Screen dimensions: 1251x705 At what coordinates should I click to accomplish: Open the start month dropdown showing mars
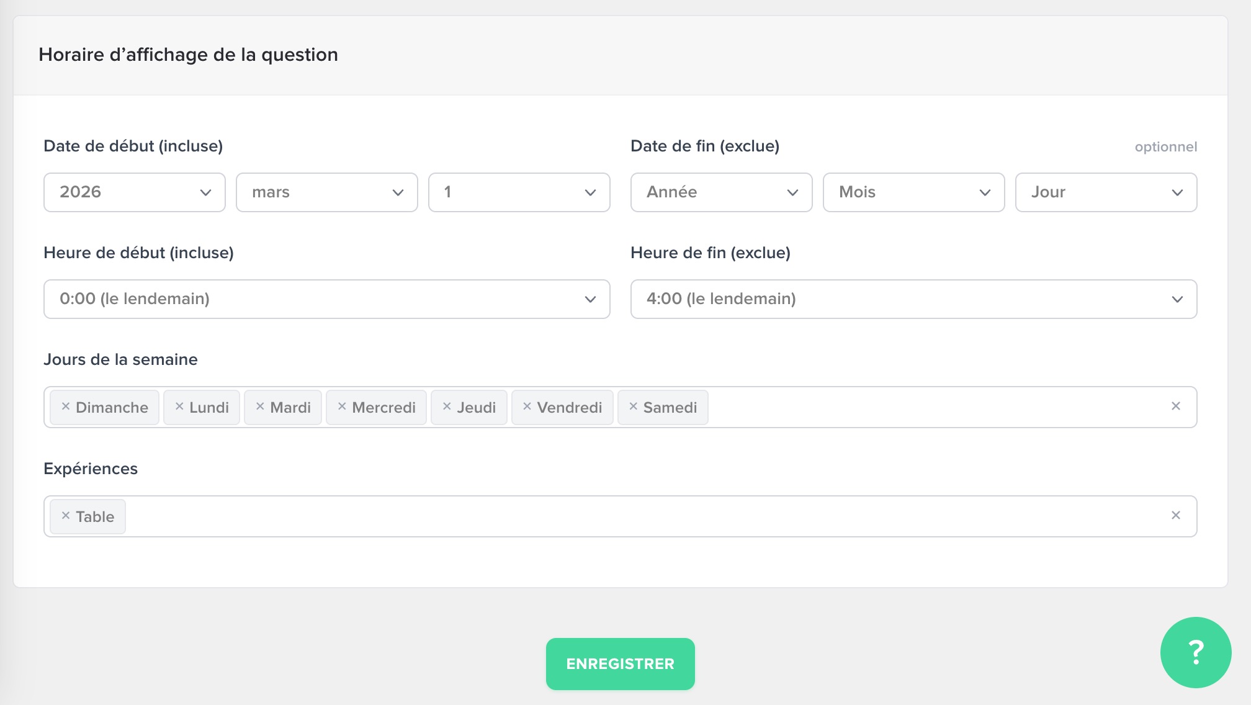tap(327, 192)
